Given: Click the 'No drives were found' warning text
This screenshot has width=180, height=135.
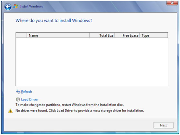Looking at the screenshot, I should pyautogui.click(x=80, y=111).
